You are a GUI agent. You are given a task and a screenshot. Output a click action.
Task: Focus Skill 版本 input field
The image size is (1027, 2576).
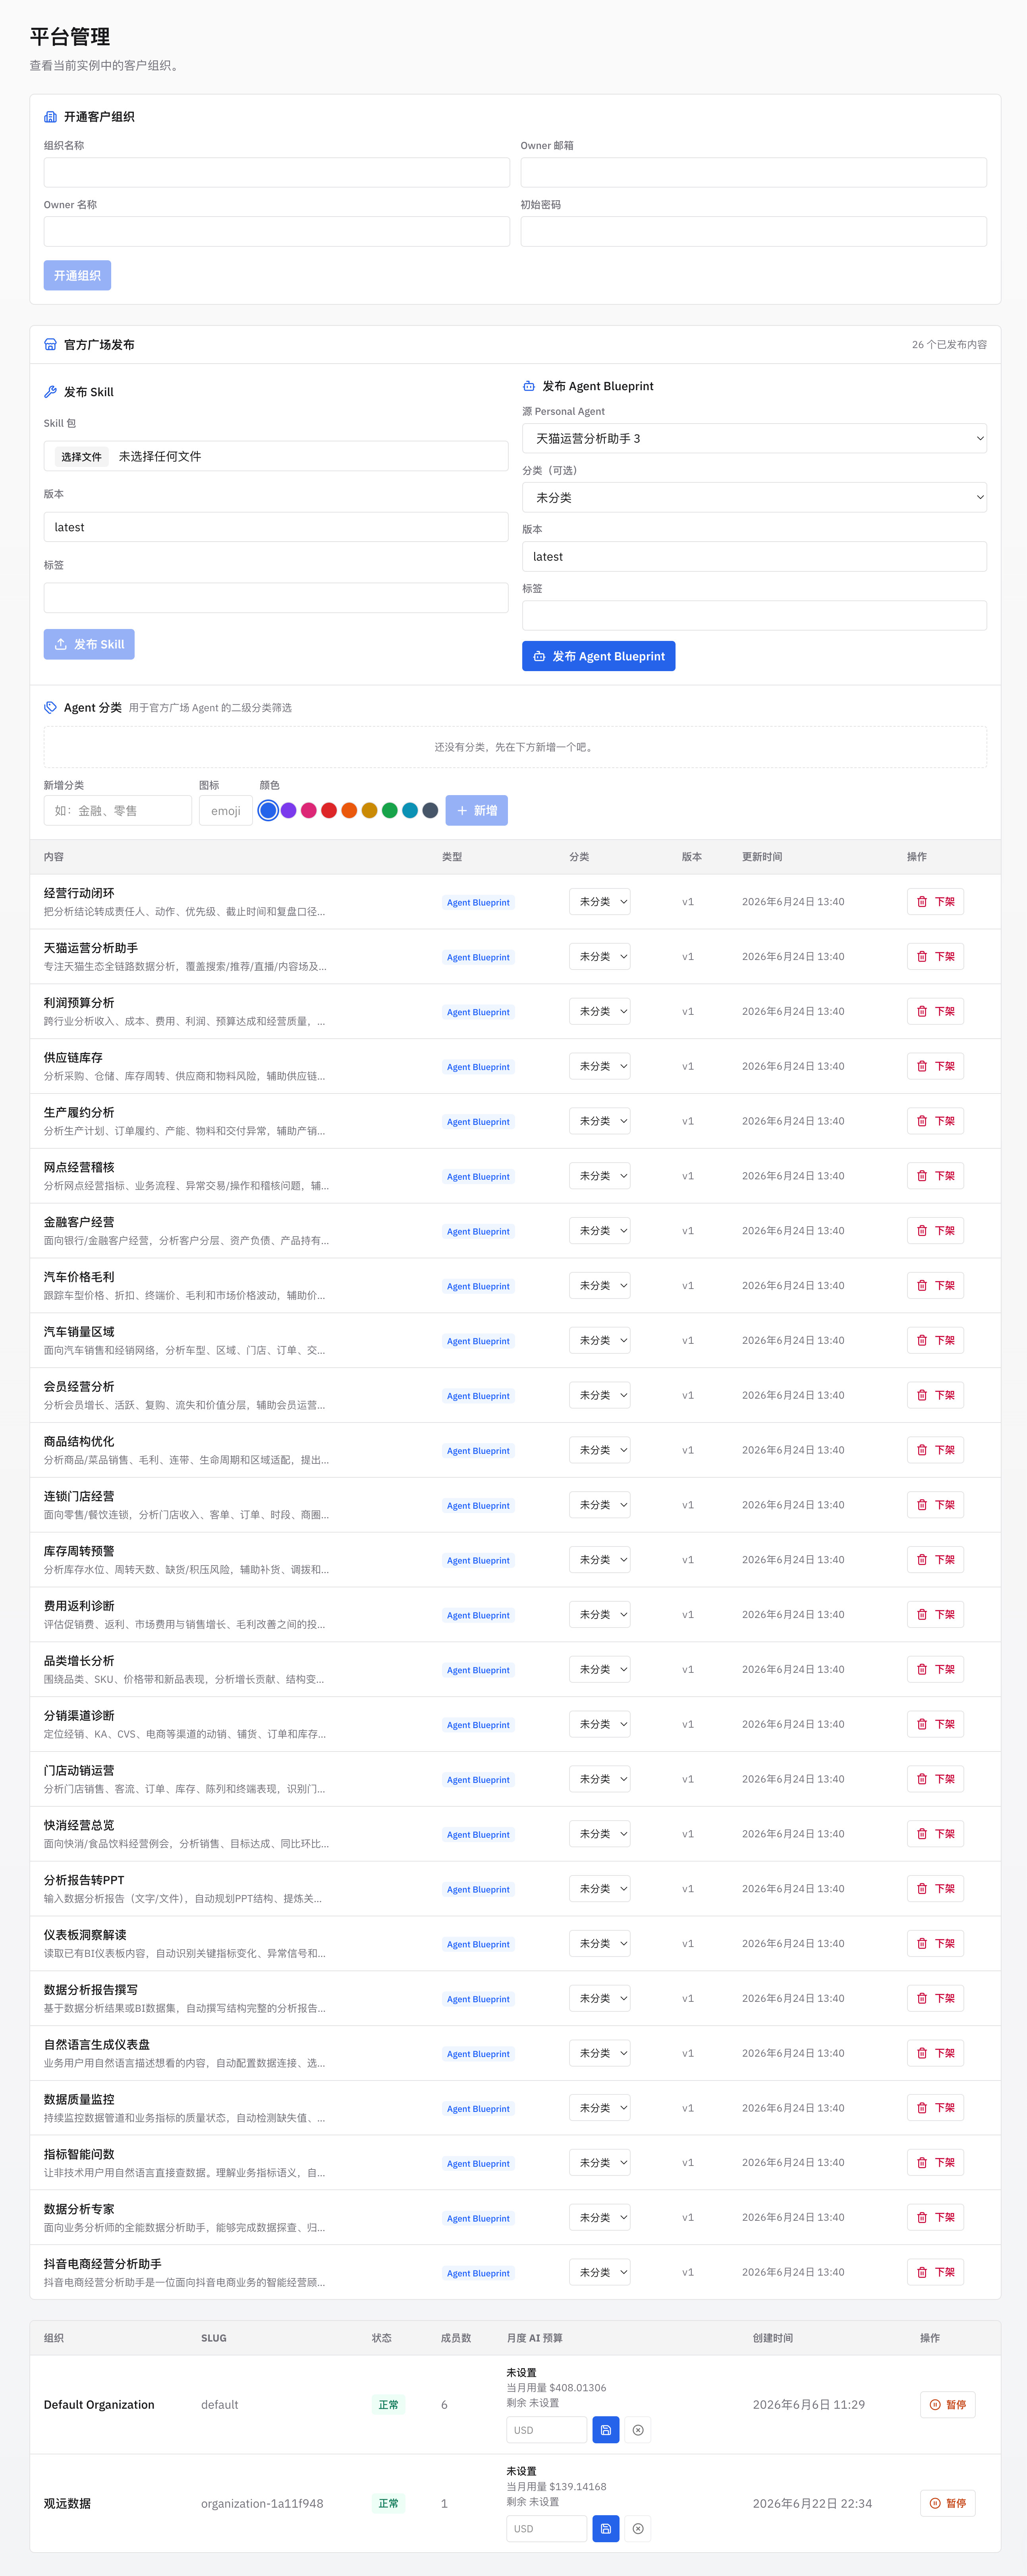(276, 527)
